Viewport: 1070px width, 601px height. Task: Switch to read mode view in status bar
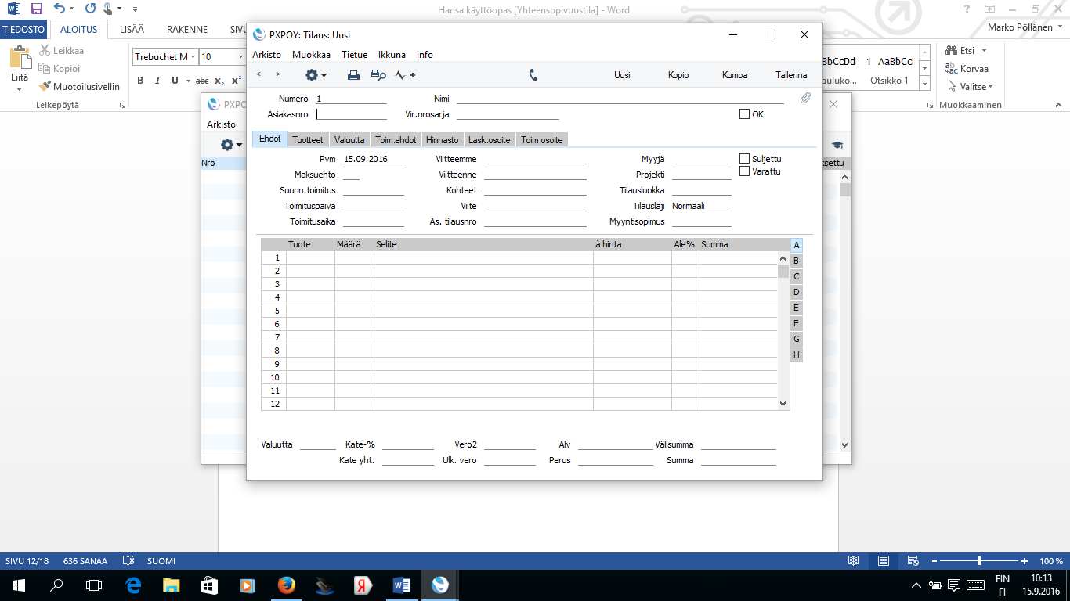853,561
